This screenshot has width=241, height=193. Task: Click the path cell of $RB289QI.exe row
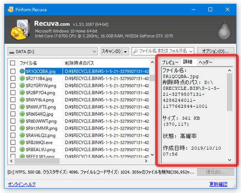(x=106, y=142)
